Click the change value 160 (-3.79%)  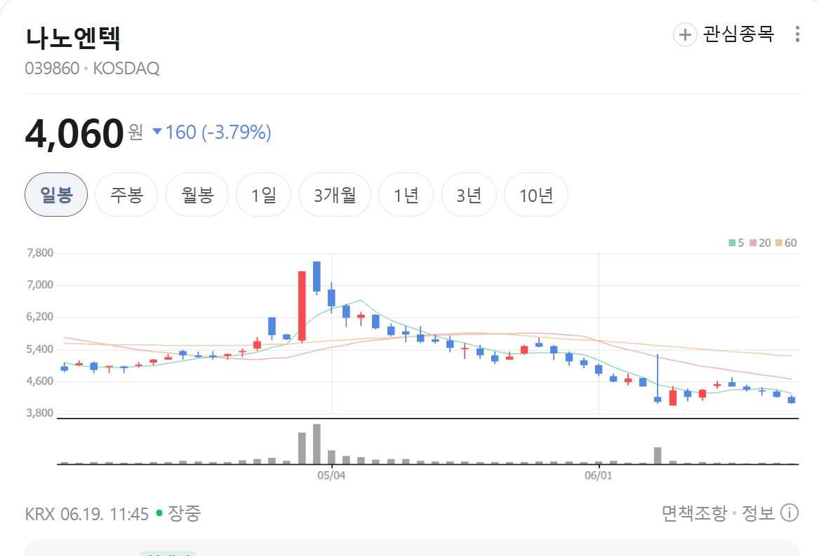coord(218,133)
